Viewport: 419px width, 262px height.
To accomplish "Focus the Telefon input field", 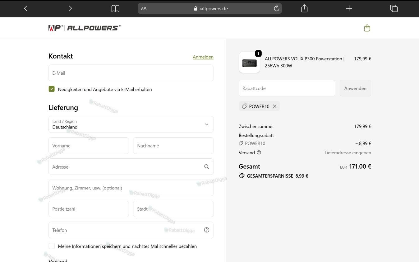I will pos(131,230).
